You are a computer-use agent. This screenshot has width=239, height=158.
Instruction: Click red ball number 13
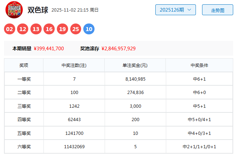pyautogui.click(x=36, y=29)
